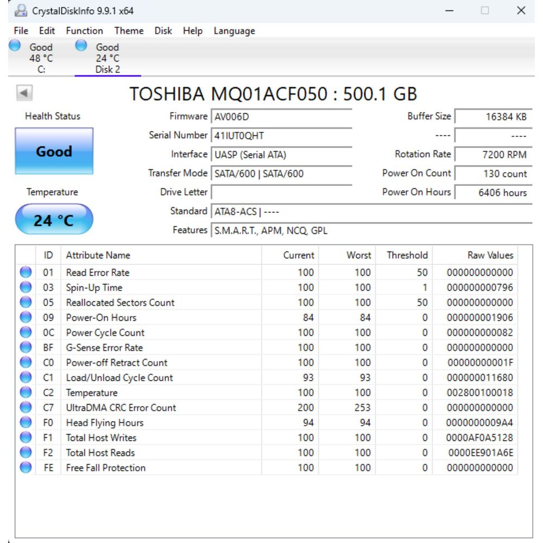Click status orb for Free Fall Protection
This screenshot has width=543, height=543.
click(26, 467)
